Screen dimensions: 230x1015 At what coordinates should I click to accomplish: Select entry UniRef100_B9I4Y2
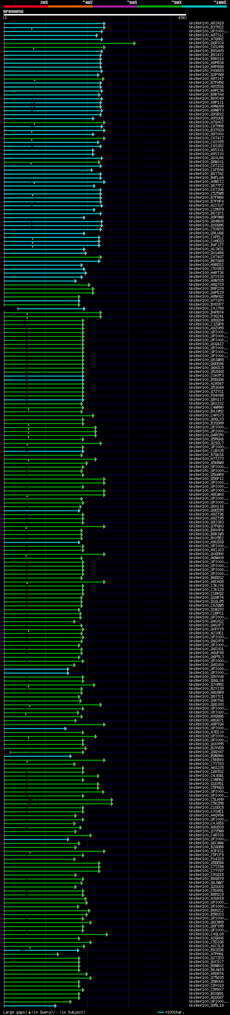(206, 55)
